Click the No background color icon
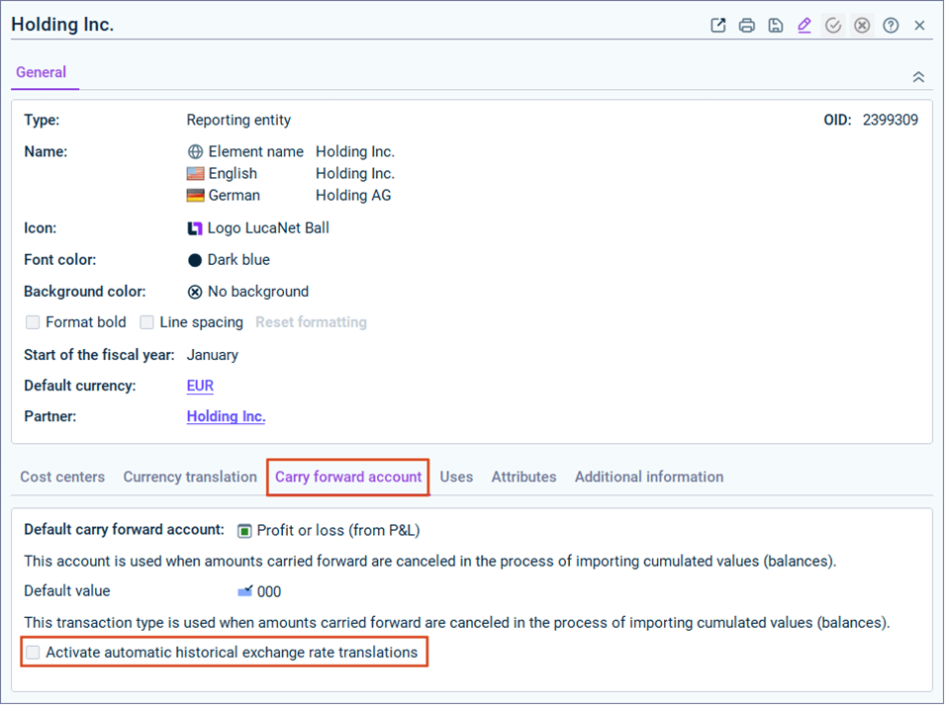This screenshot has width=945, height=705. point(195,292)
